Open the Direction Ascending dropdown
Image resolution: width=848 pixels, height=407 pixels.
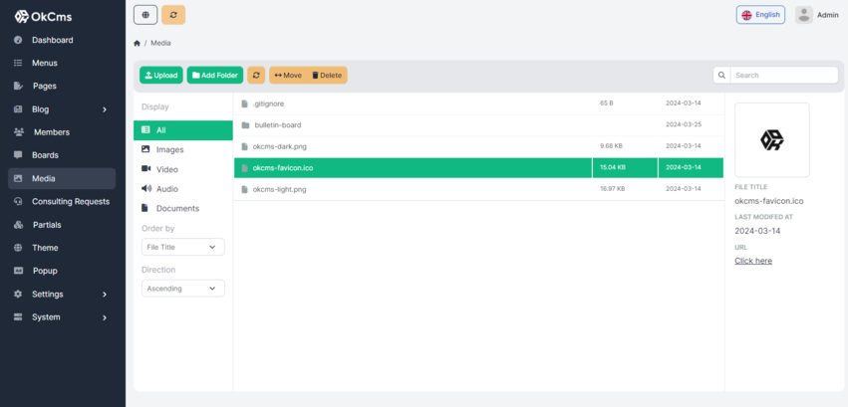[182, 289]
